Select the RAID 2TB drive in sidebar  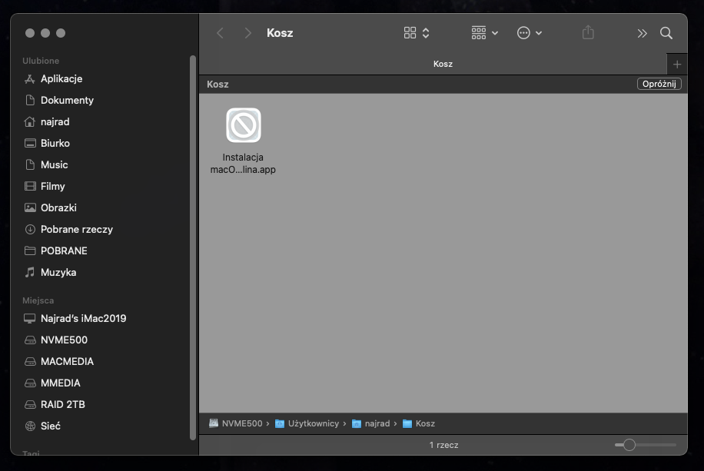coord(62,405)
